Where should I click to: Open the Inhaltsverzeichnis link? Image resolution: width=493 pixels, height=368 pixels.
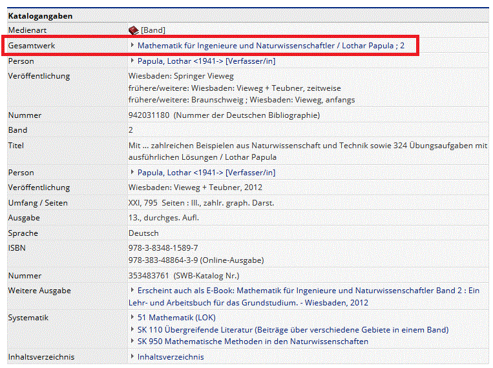click(x=171, y=357)
